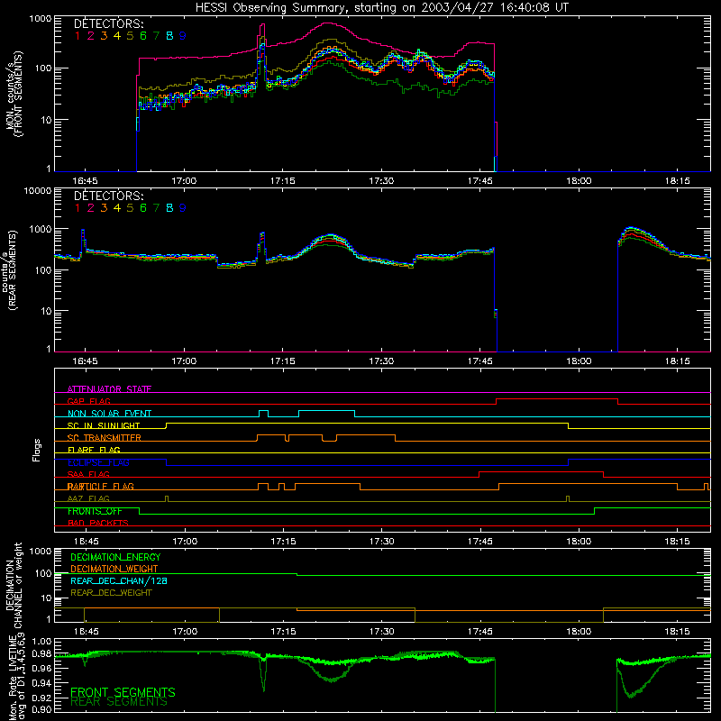Click the HESSI Observing Summary title text
This screenshot has height=721, width=721.
[382, 8]
